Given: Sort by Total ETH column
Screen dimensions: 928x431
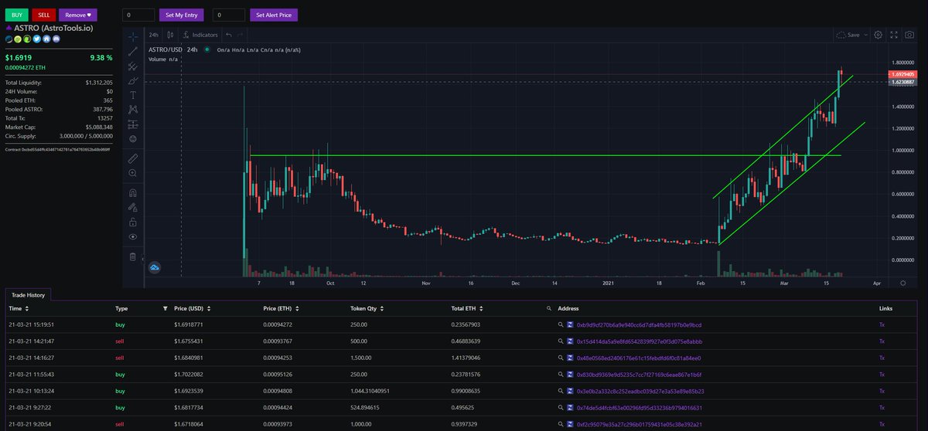Looking at the screenshot, I should click(x=468, y=308).
